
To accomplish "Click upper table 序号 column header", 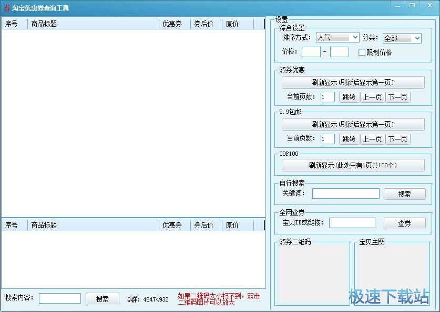I will coord(15,24).
